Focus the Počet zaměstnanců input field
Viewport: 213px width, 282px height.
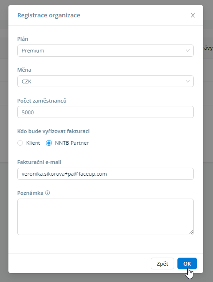[x=105, y=112]
